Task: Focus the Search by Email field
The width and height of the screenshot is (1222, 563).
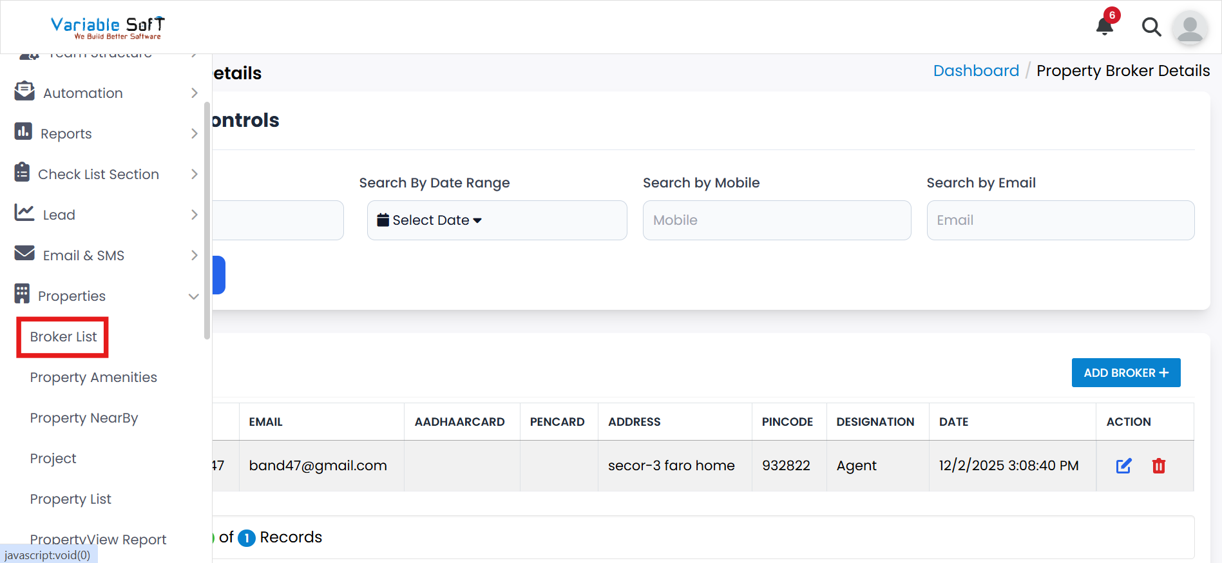Action: 1060,220
